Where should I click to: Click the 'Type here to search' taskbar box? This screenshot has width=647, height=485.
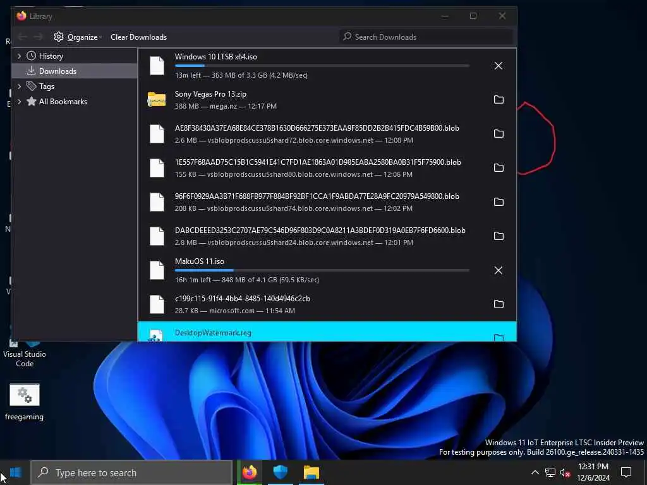tap(131, 472)
